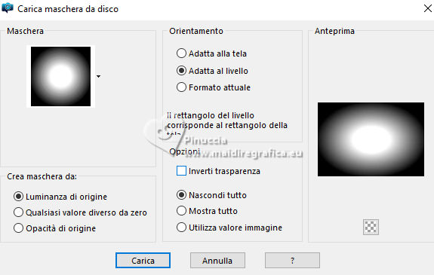Select Utilizza valore immagine option
The height and width of the screenshot is (275, 434).
coord(181,228)
